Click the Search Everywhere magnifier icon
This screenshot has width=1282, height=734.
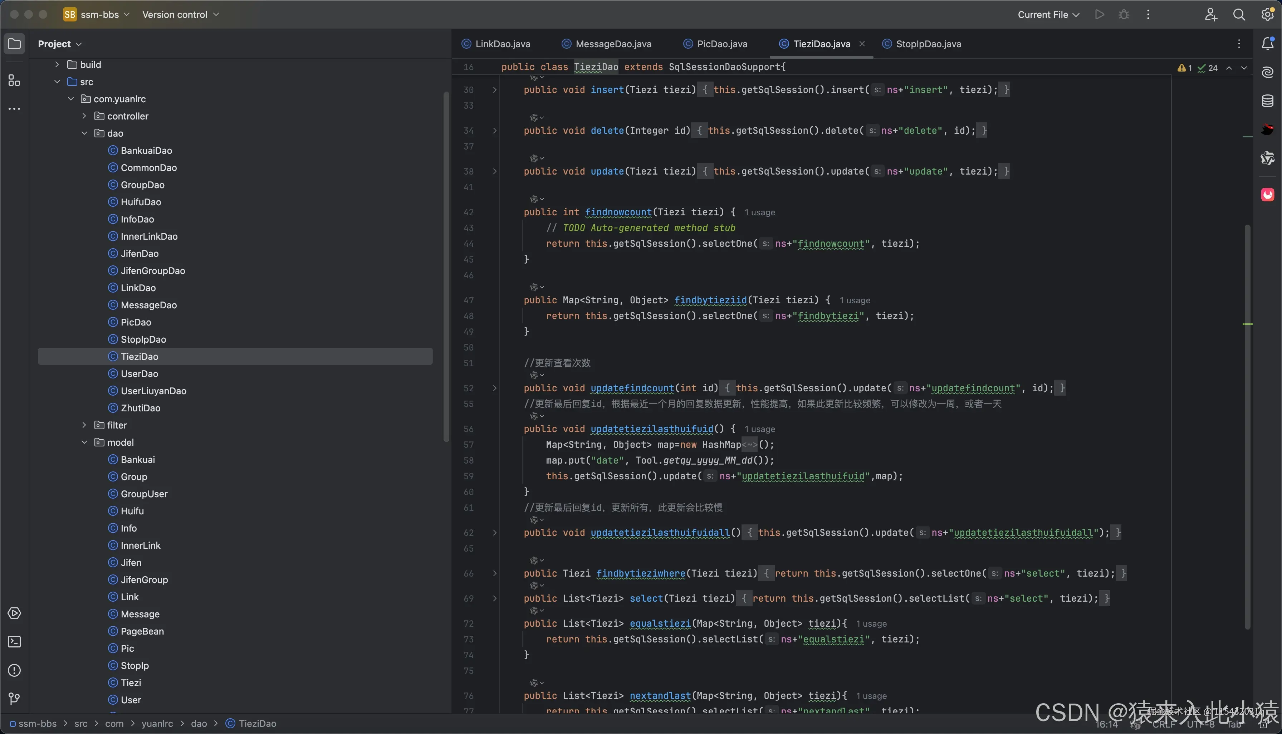1239,15
